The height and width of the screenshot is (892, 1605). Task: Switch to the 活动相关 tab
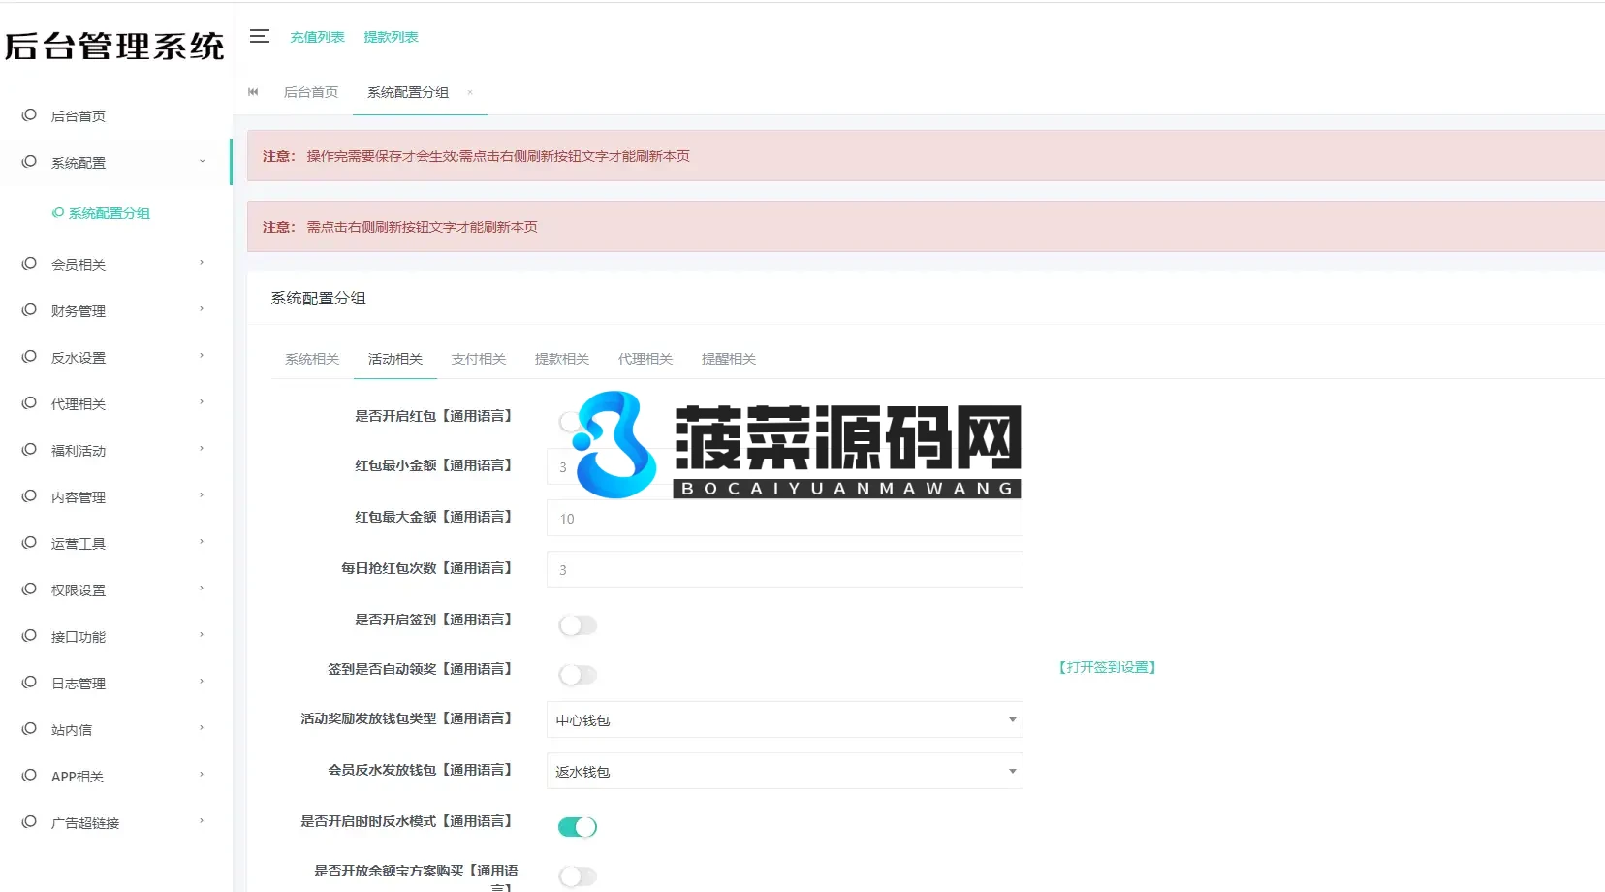tap(395, 359)
